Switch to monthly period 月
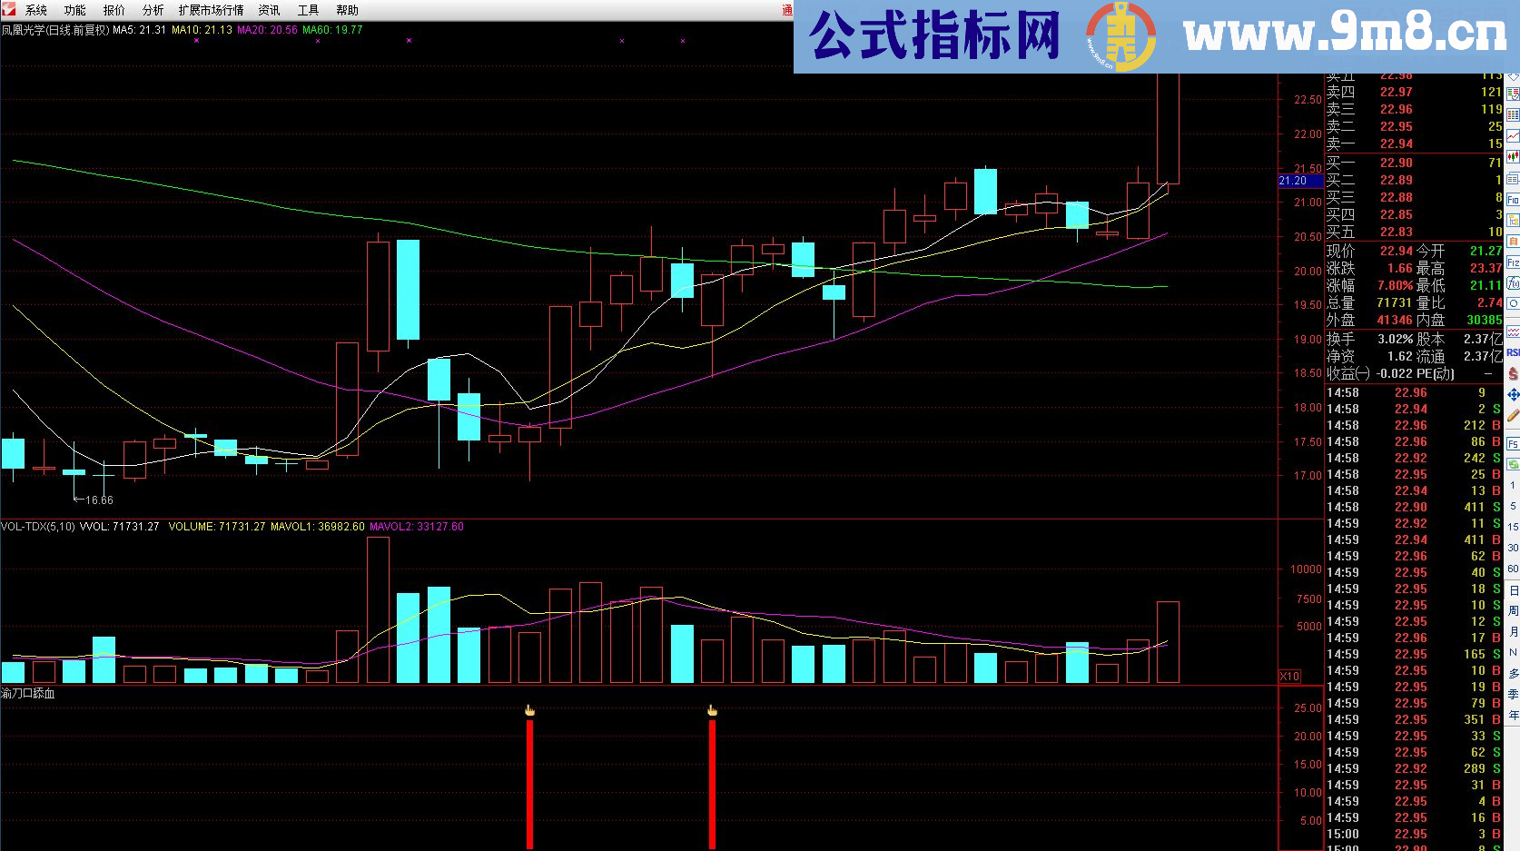This screenshot has height=851, width=1520. point(1513,632)
